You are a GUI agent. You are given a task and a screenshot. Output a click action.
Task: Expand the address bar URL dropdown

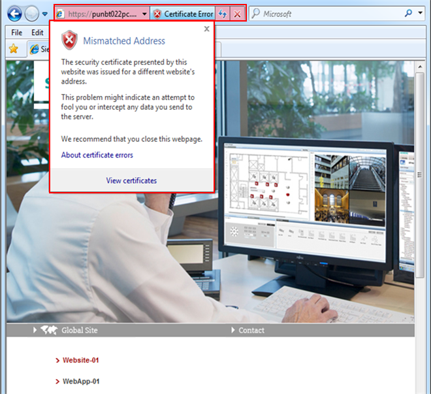[144, 14]
